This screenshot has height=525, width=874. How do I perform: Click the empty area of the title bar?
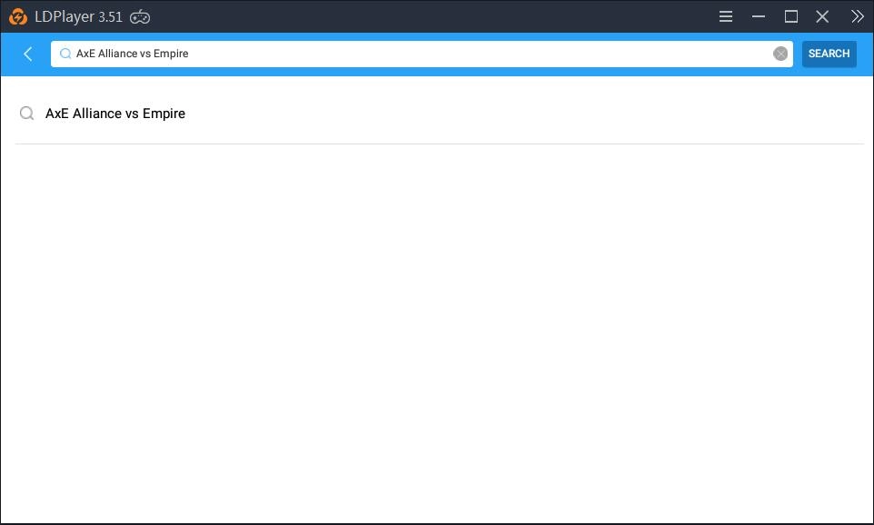(x=436, y=16)
